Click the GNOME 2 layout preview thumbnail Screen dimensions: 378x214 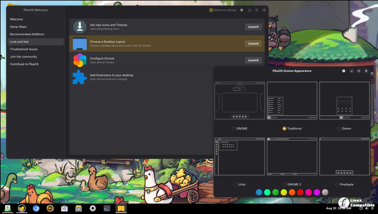point(292,157)
